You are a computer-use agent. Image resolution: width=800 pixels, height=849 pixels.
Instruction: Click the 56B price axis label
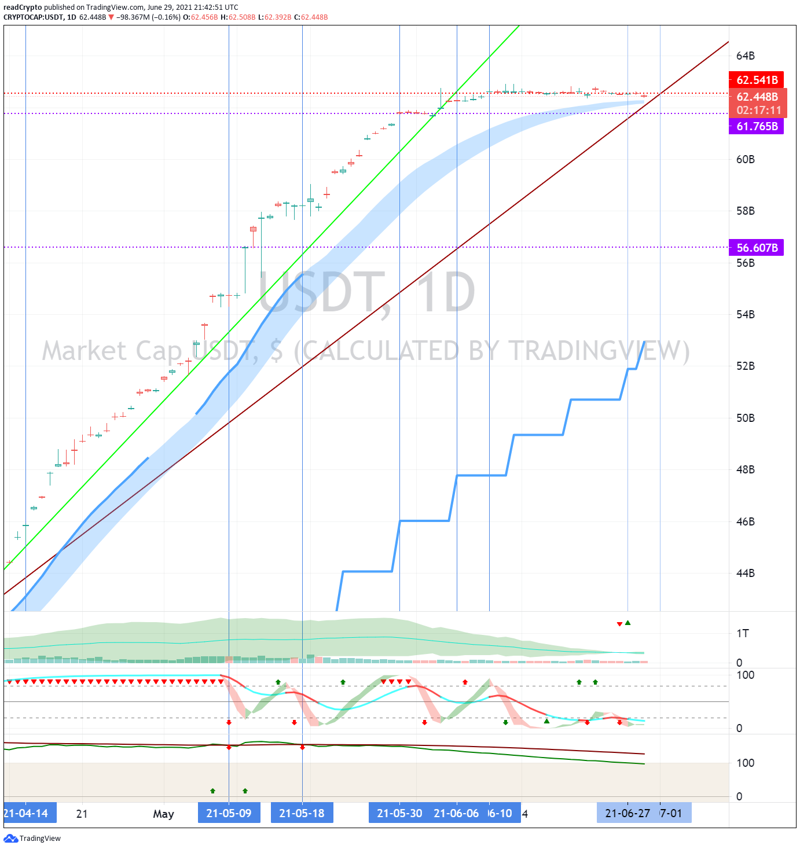746,263
